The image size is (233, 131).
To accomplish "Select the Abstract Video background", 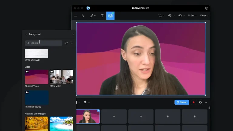I will 36,77.
